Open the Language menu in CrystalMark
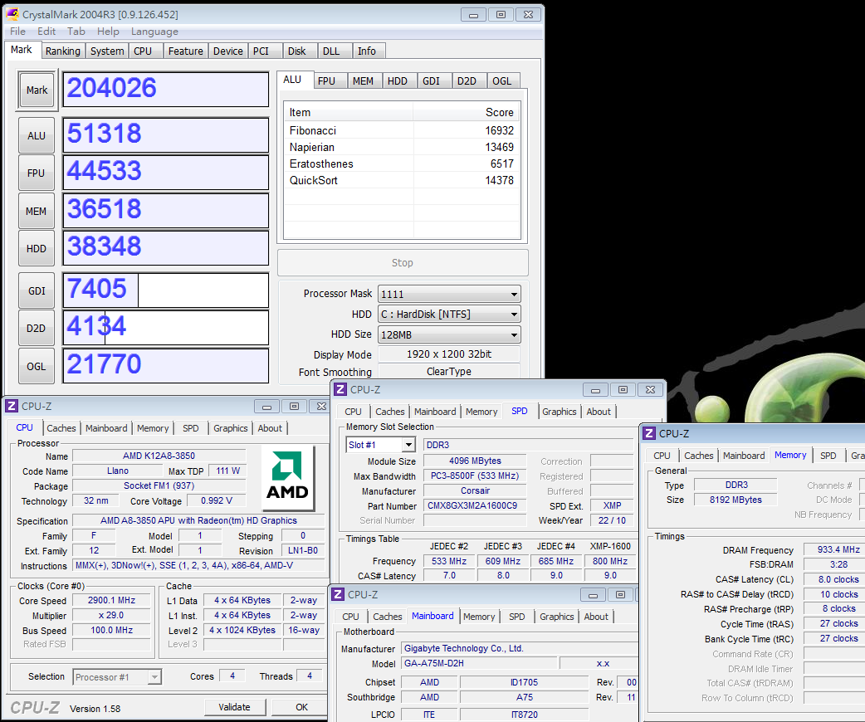 [154, 32]
